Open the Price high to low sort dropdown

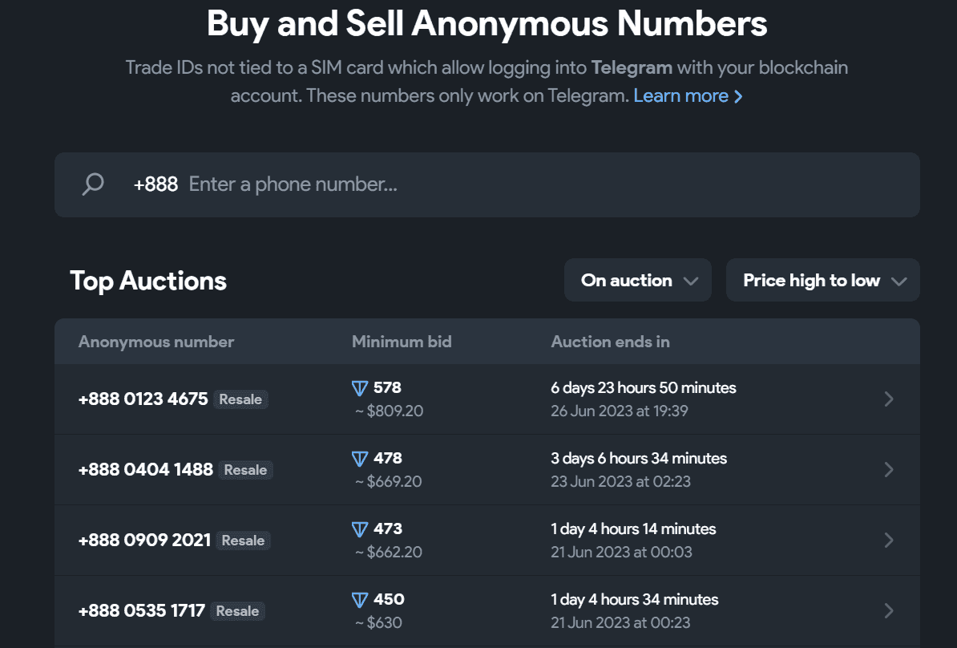coord(822,281)
